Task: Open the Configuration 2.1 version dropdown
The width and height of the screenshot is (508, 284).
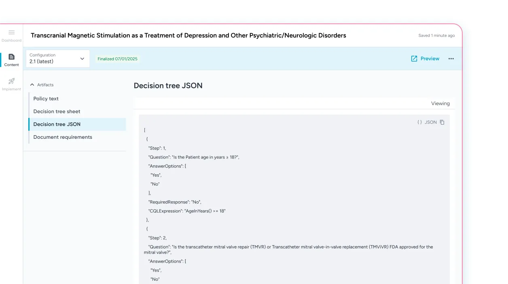Action: [57, 58]
